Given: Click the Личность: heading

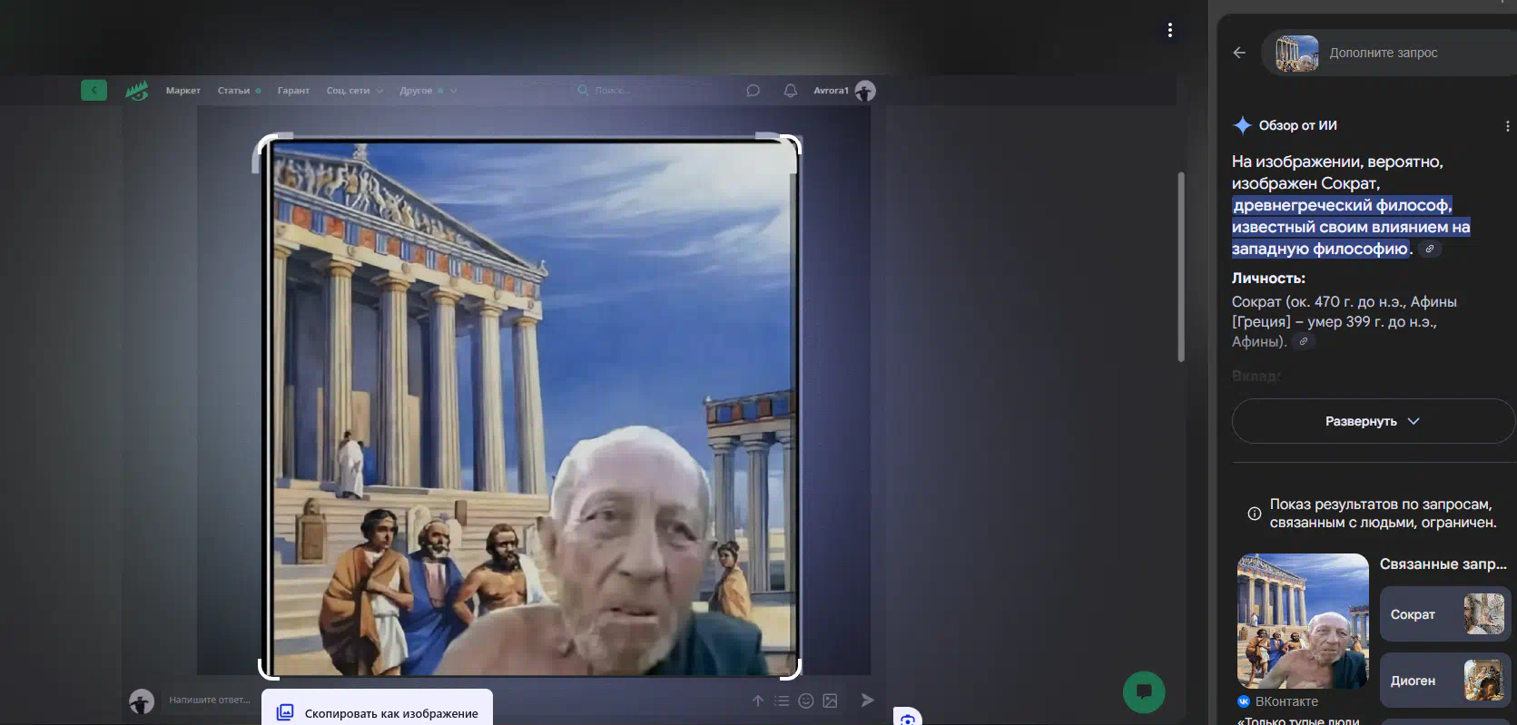Looking at the screenshot, I should (x=1268, y=279).
